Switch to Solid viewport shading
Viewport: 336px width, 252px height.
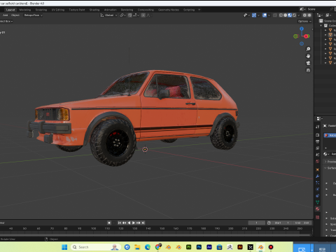[x=285, y=15]
